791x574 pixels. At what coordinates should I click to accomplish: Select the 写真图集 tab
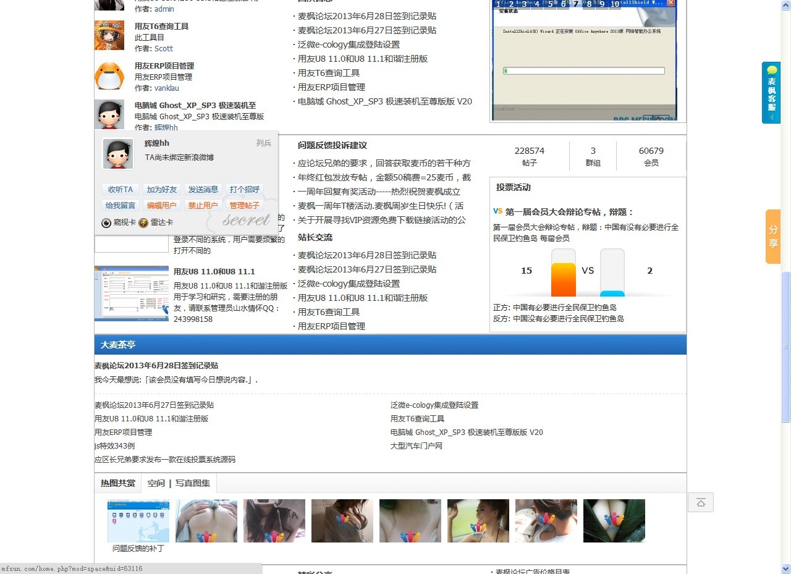[193, 483]
